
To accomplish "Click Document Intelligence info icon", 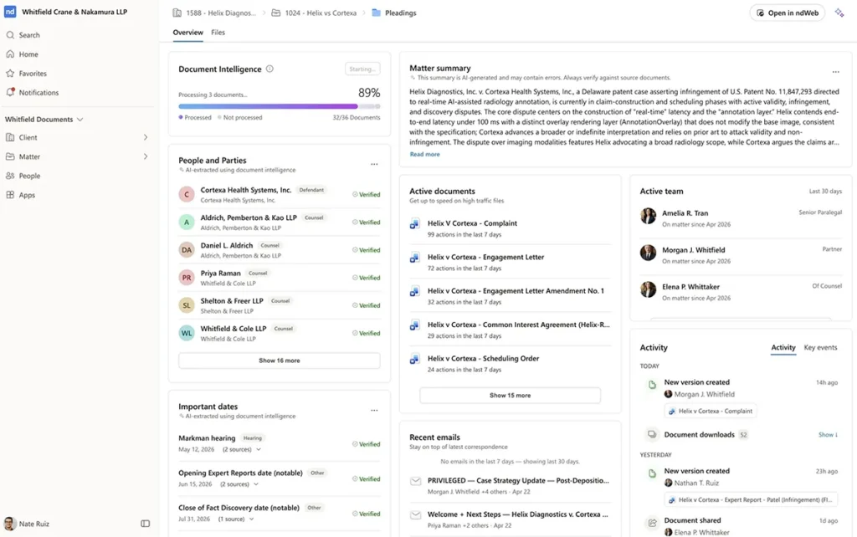I will tap(269, 69).
